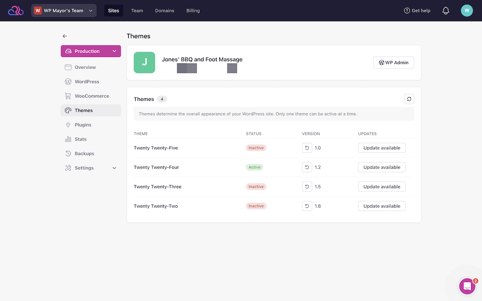Click rollback icon for Twenty Twenty-Three

pos(307,187)
